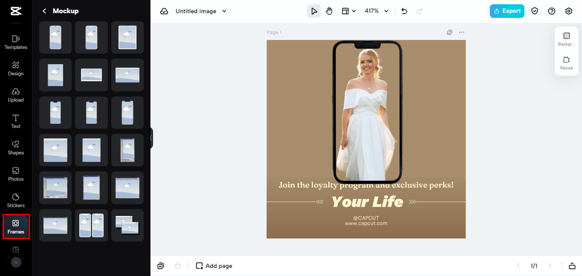Select the 'Your Life' headline text
The image size is (582, 276).
coord(367,202)
